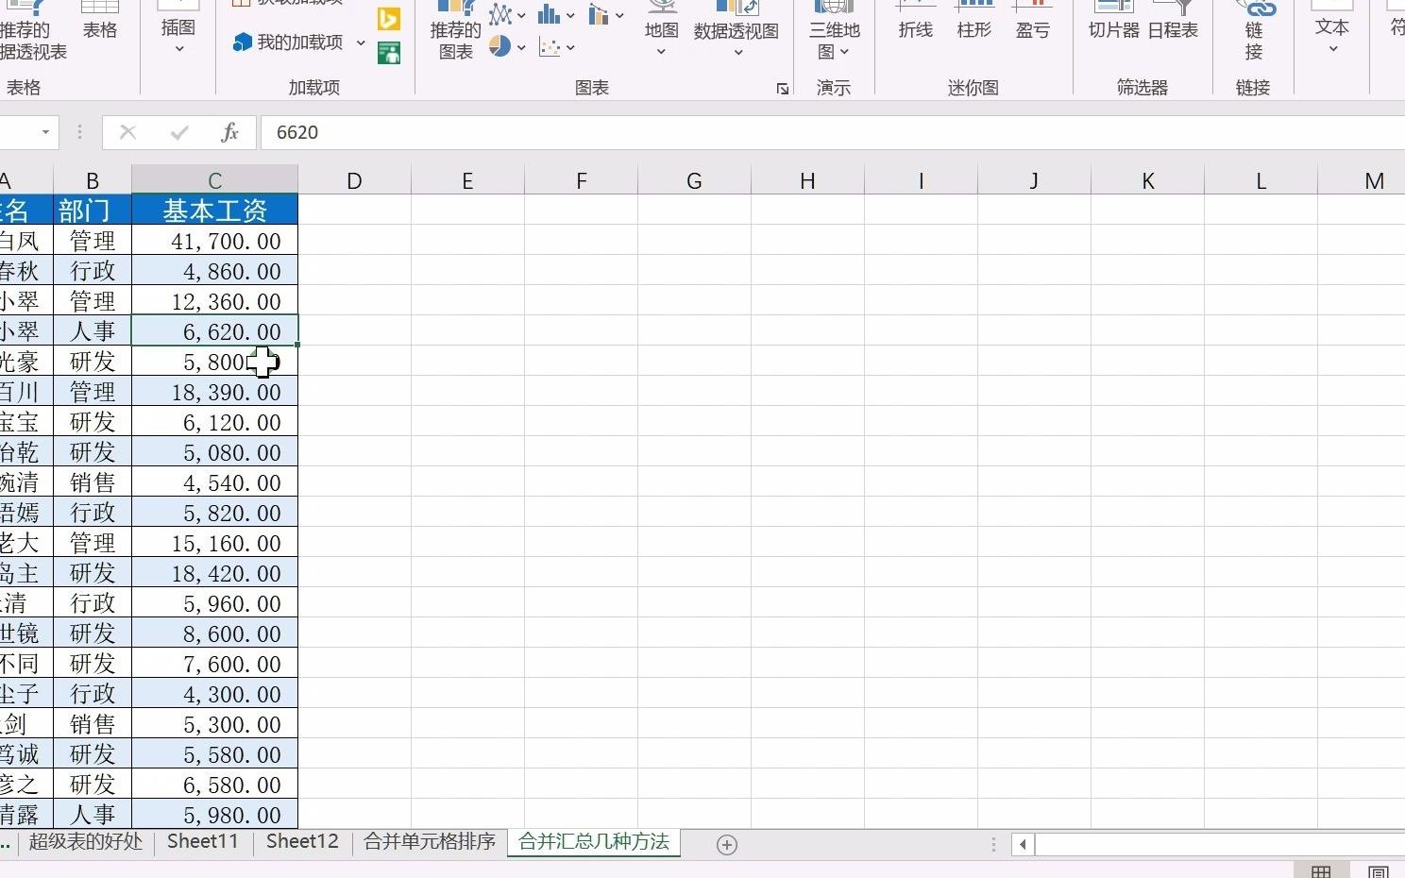Open the PivotChart (数据透视图) button
Viewport: 1405px width, 878px height.
[736, 30]
